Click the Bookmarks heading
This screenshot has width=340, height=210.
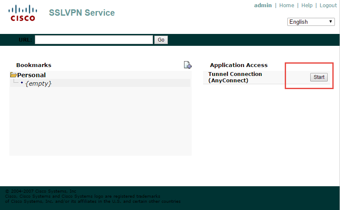tap(34, 65)
